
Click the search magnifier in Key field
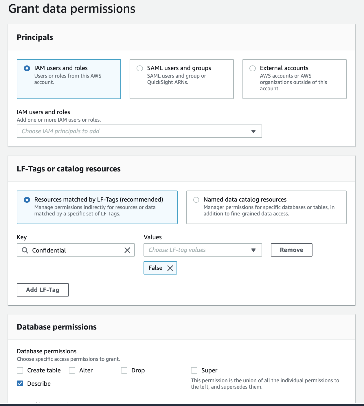pyautogui.click(x=25, y=250)
